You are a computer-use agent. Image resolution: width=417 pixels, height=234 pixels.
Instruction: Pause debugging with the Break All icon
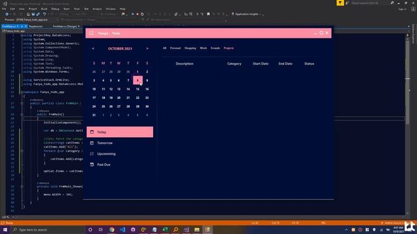click(x=132, y=14)
